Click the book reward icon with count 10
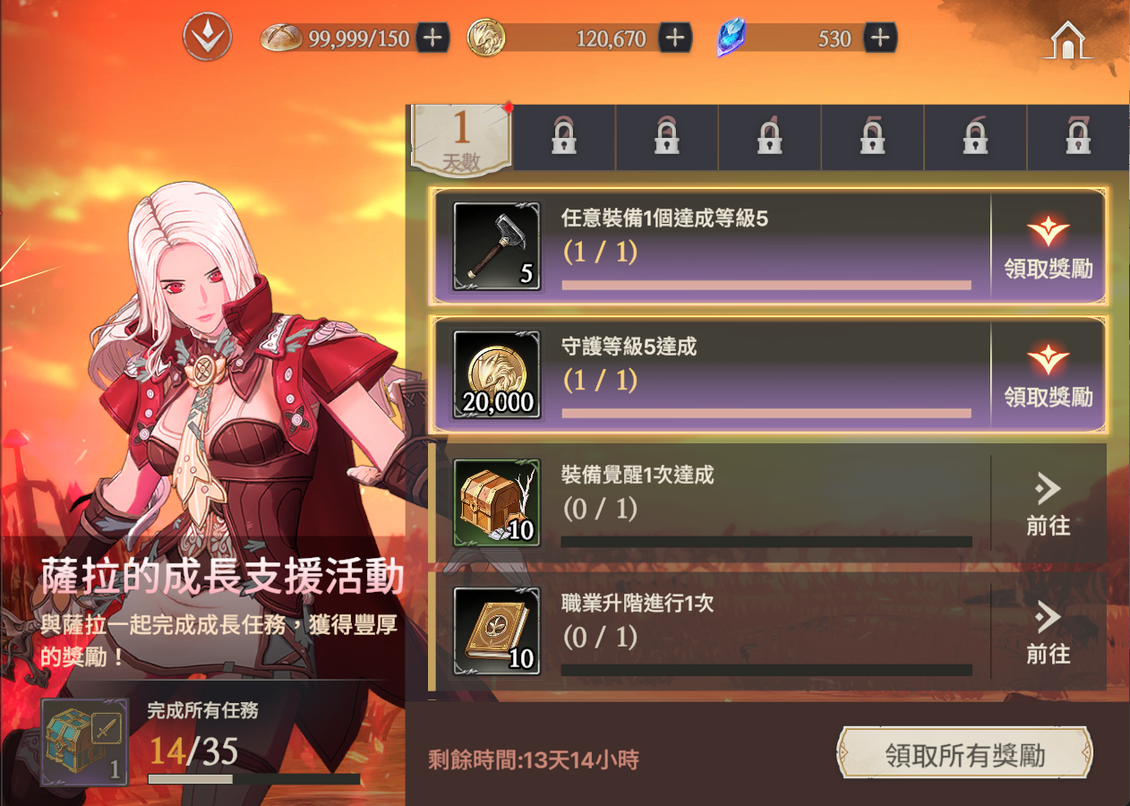 tap(497, 631)
